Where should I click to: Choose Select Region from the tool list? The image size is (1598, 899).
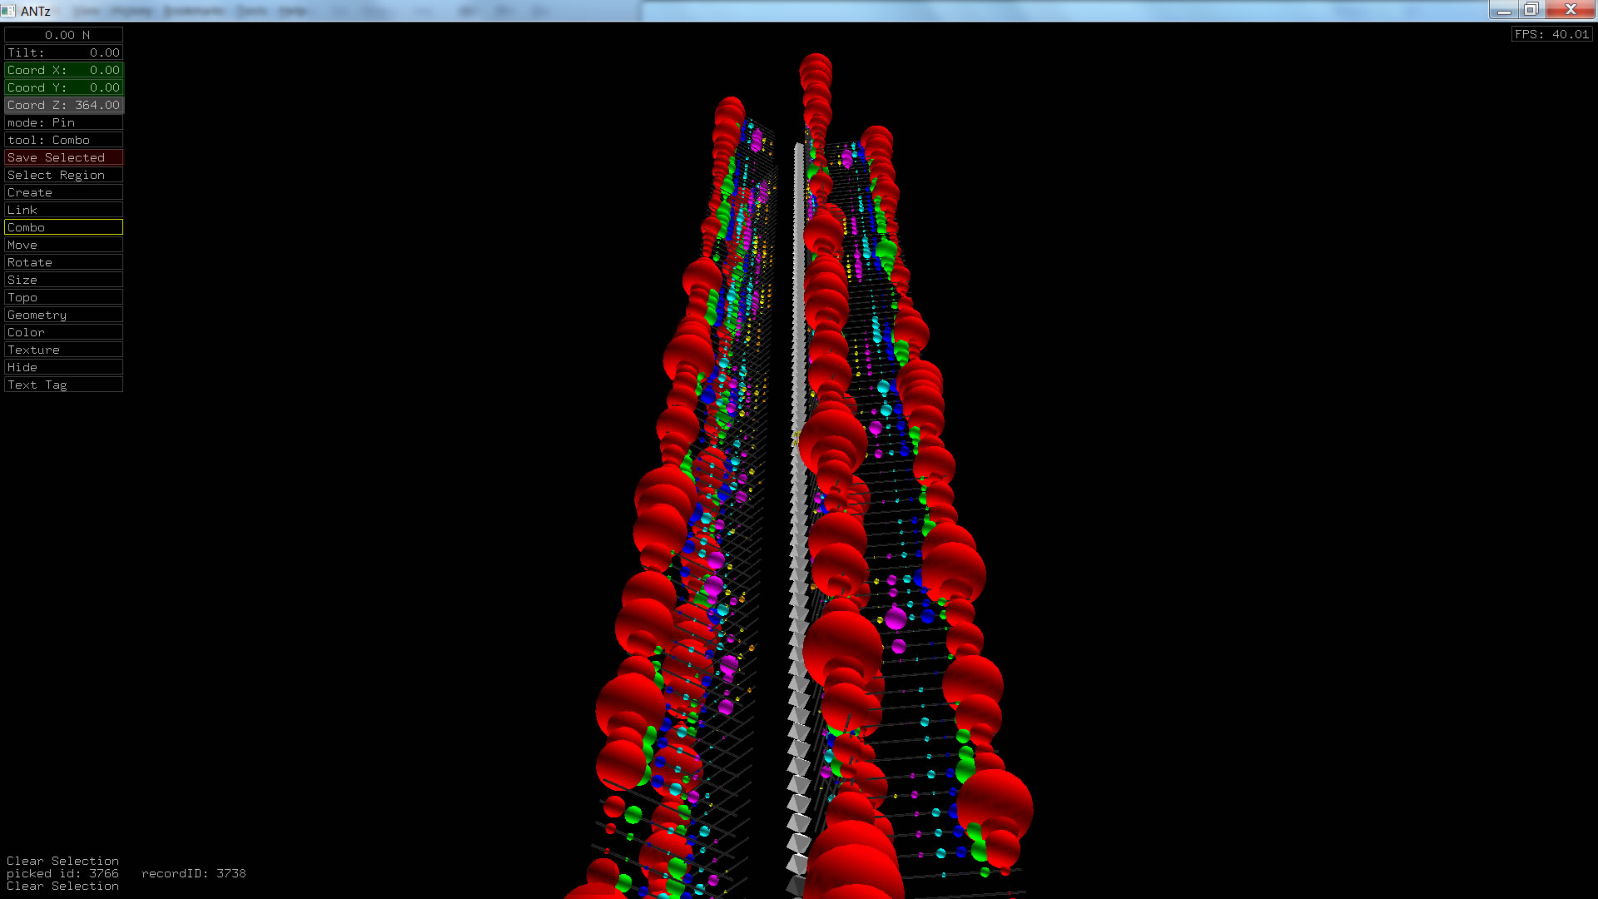tap(63, 175)
